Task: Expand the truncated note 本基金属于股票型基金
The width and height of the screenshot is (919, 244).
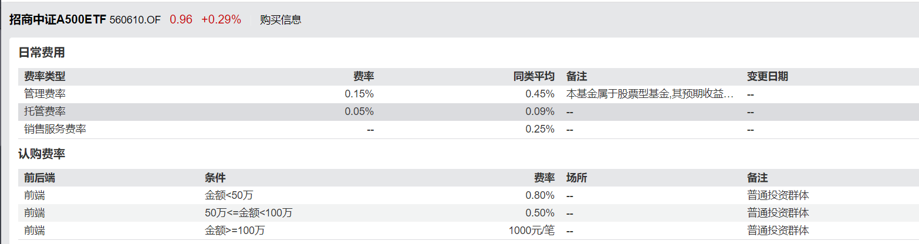Action: tap(650, 94)
